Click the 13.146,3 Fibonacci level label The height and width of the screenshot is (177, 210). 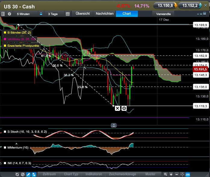tap(201, 75)
